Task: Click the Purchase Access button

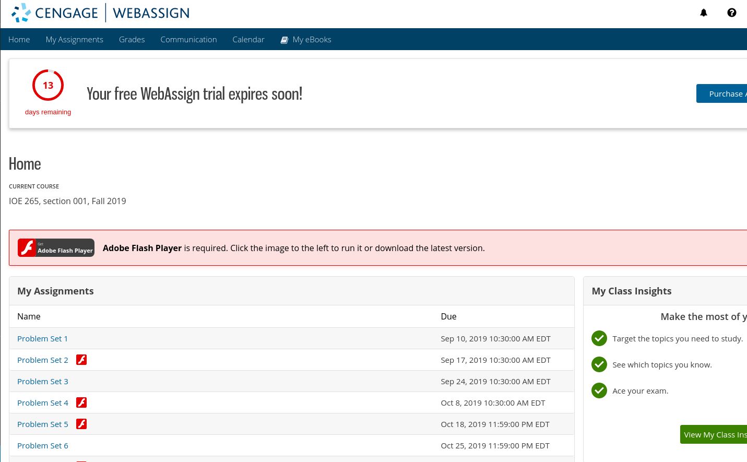Action: pos(728,93)
